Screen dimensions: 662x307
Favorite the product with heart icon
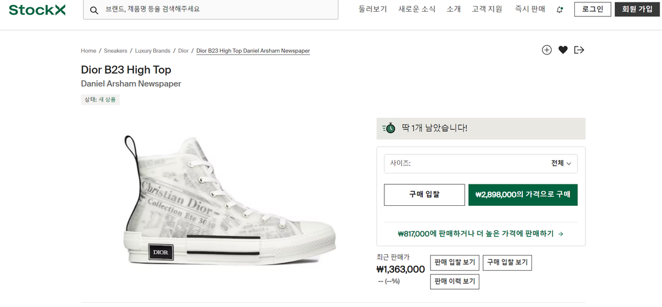tap(563, 50)
